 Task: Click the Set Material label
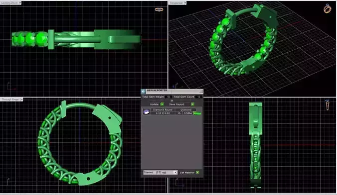[x=187, y=173]
